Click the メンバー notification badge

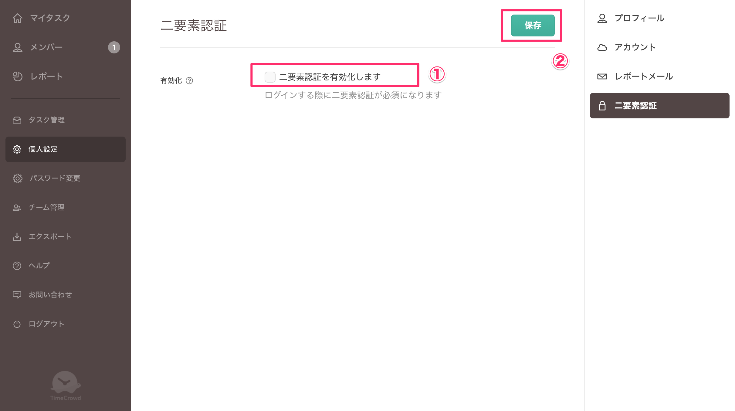[x=114, y=47]
